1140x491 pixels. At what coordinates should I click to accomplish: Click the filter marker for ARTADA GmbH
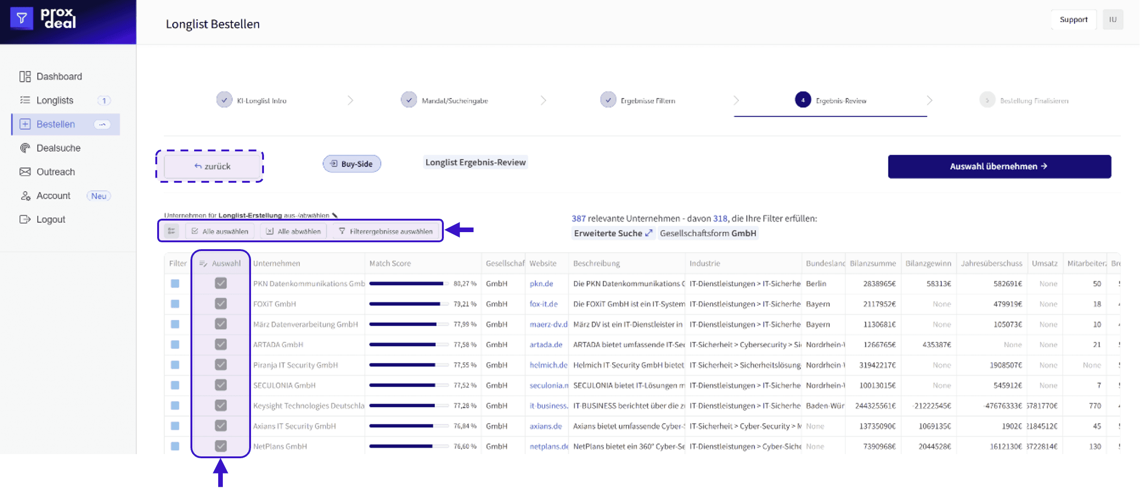(175, 345)
